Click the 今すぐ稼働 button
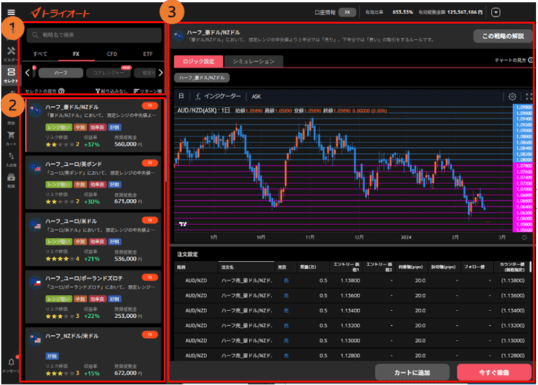 click(494, 372)
